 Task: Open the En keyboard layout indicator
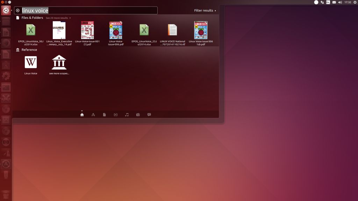tap(328, 2)
